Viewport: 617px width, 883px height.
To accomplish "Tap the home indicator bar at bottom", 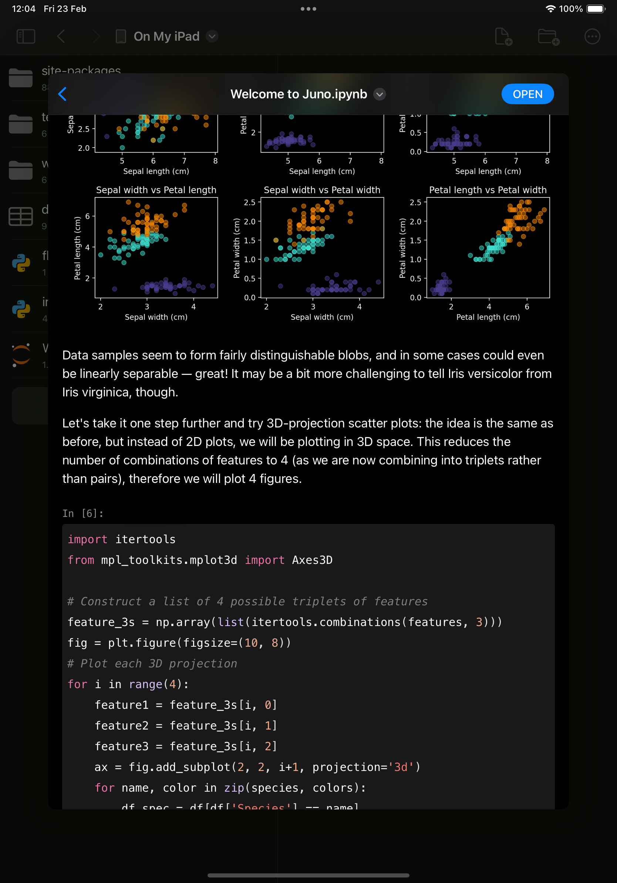I will (x=308, y=875).
